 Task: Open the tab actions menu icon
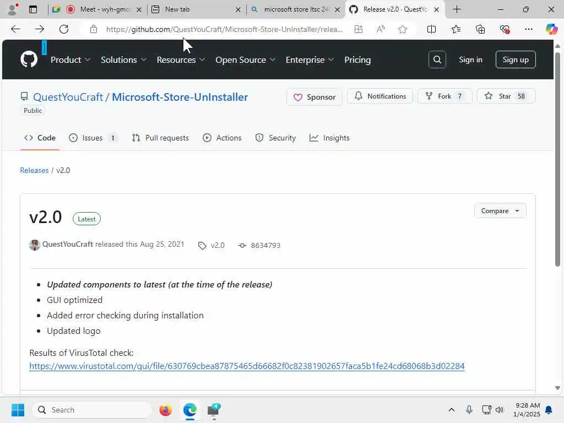coord(32,9)
